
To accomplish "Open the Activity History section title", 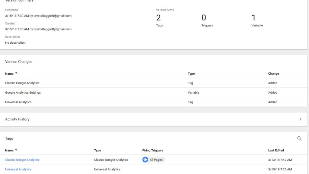I will point(17,119).
